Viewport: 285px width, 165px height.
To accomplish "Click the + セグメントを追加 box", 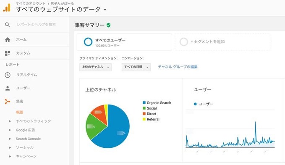I will click(222, 42).
